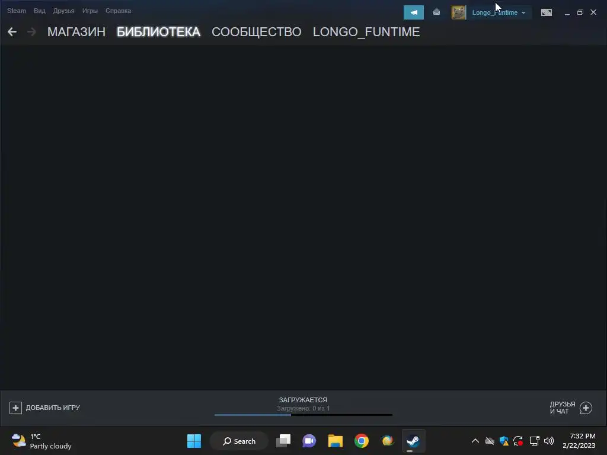Go to the МАГАЗИН tab
Image resolution: width=607 pixels, height=455 pixels.
pos(76,32)
